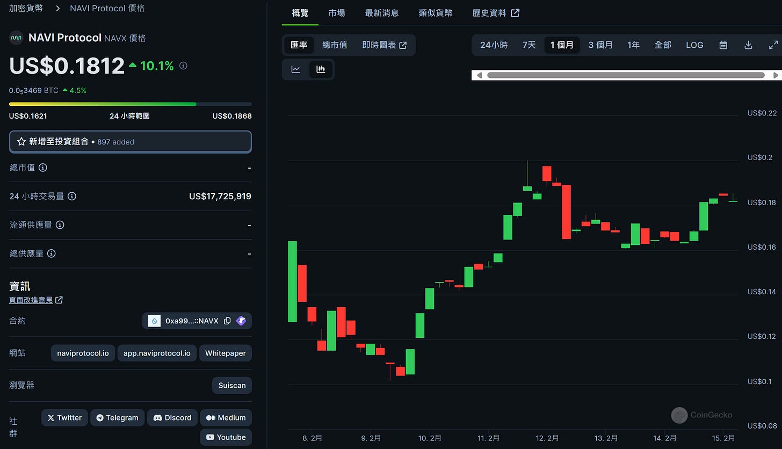Screen dimensions: 782x449
Task: Set chart range to 7天
Action: (529, 45)
